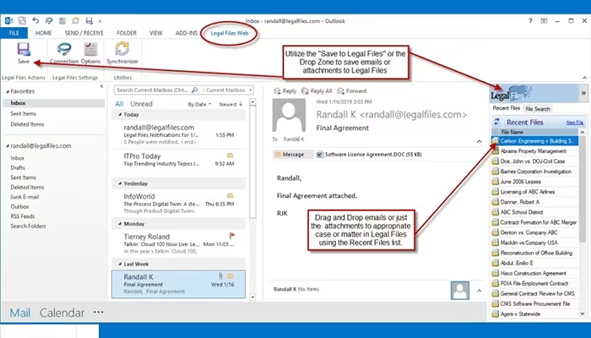Open the FOLDER ribbon tab
Screen dimensions: 591x338
pyautogui.click(x=127, y=33)
